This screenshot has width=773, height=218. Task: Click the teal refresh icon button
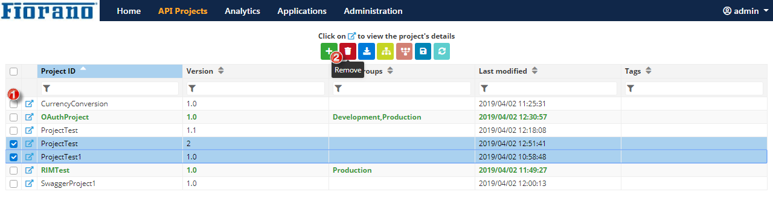pos(441,51)
